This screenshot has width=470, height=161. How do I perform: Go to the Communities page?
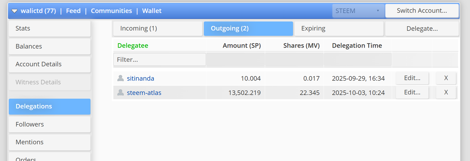111,11
